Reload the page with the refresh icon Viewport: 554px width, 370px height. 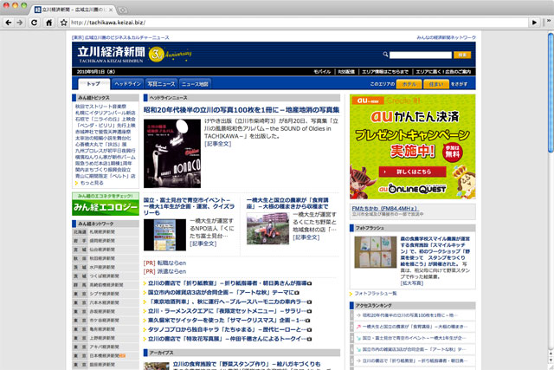[34, 23]
